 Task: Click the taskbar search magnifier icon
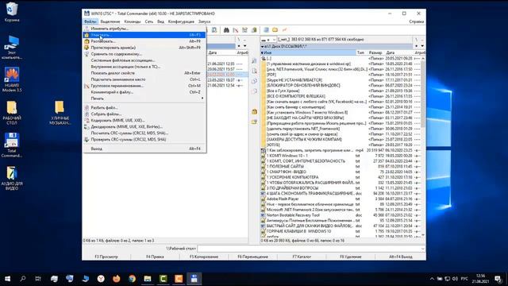tap(23, 279)
